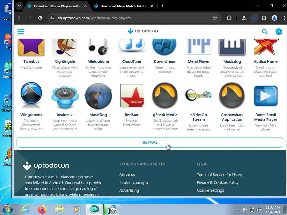Open the network tray icon
The image size is (287, 215).
[252, 210]
